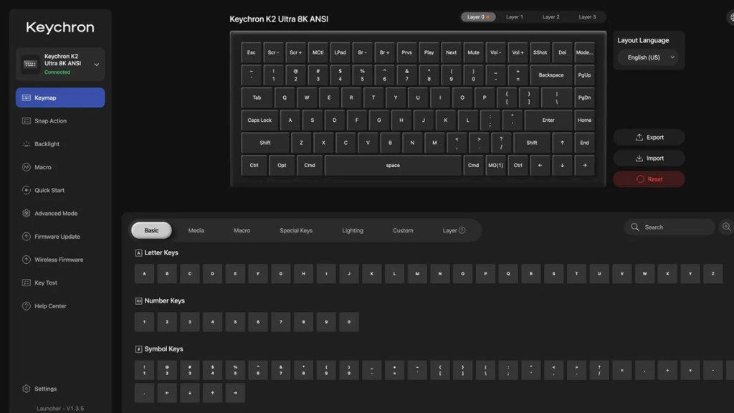Select the Opt key on keyboard
Viewport: 734px width, 413px height.
[282, 166]
